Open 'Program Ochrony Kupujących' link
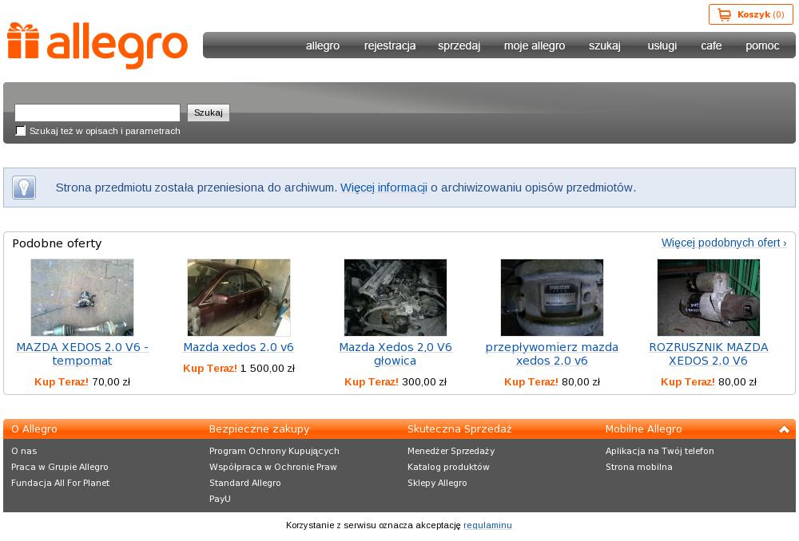The height and width of the screenshot is (541, 799). pos(274,451)
